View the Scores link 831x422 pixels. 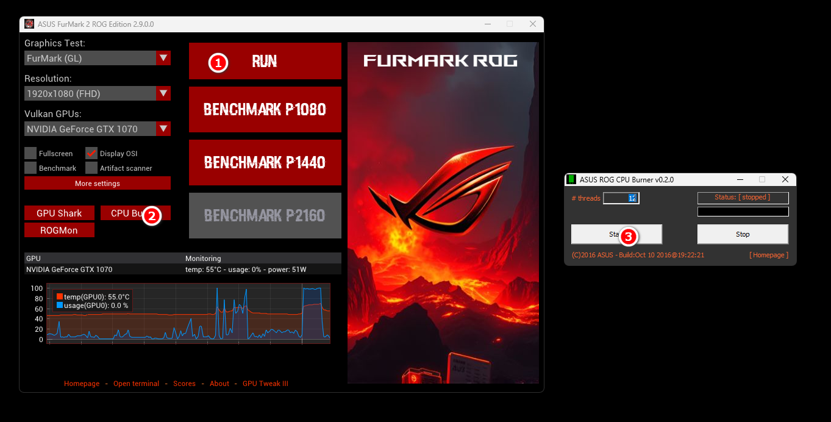point(184,384)
